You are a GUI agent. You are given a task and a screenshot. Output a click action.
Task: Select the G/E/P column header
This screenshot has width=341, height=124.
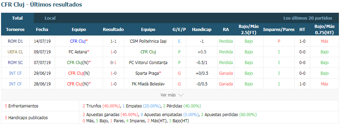click(179, 30)
